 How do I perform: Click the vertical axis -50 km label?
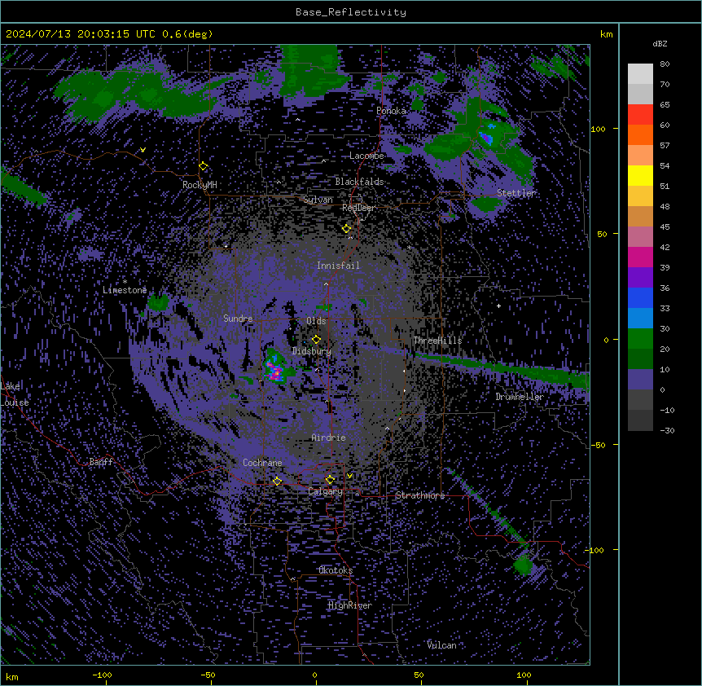coord(598,445)
